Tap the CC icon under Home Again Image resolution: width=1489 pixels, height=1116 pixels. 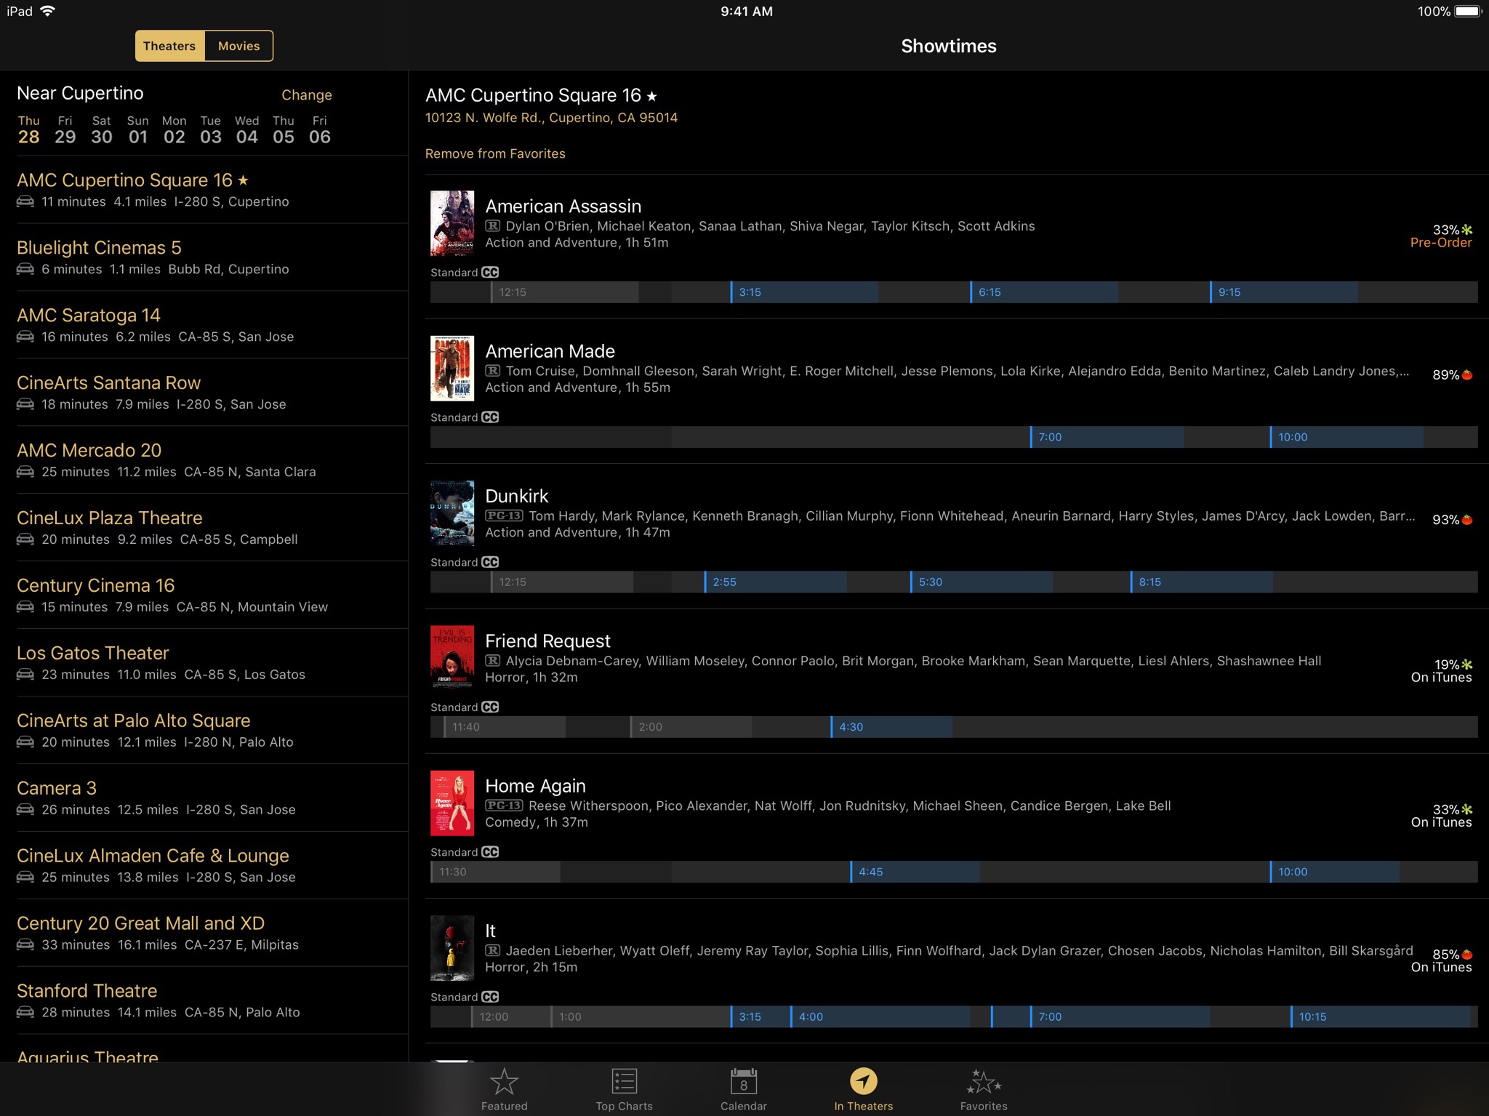490,852
